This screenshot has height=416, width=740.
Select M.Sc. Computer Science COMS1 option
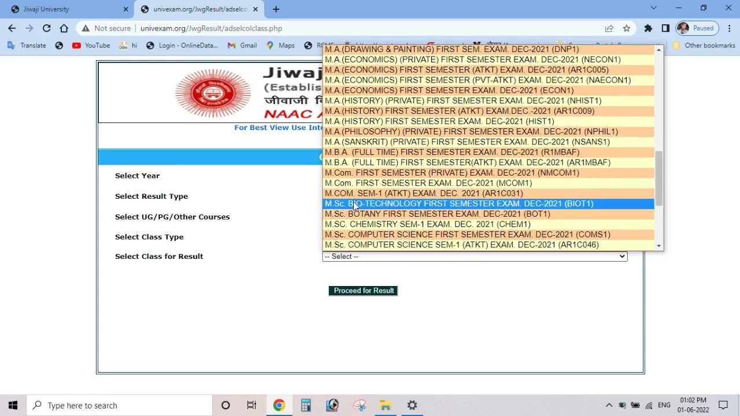click(x=489, y=235)
